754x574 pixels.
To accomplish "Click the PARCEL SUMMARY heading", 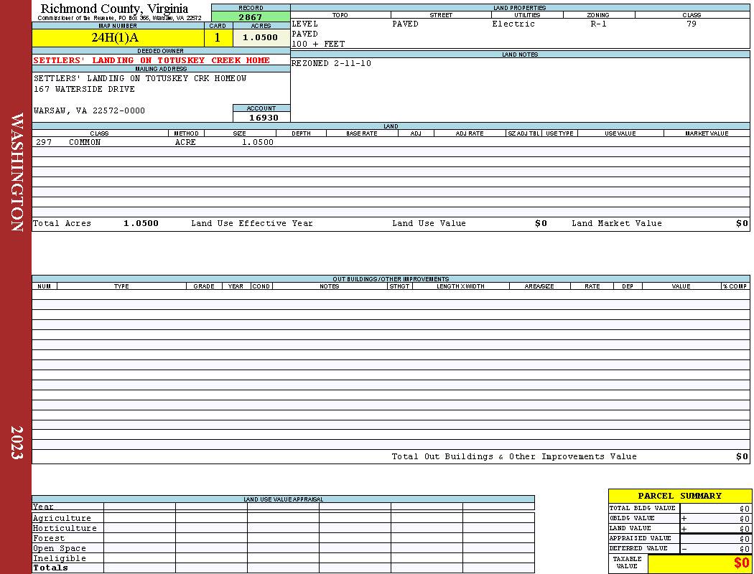I will coord(679,496).
